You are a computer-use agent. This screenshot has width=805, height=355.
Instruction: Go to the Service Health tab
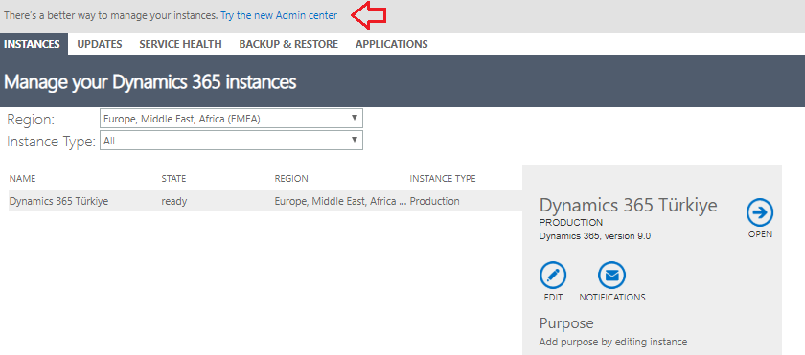(x=181, y=44)
